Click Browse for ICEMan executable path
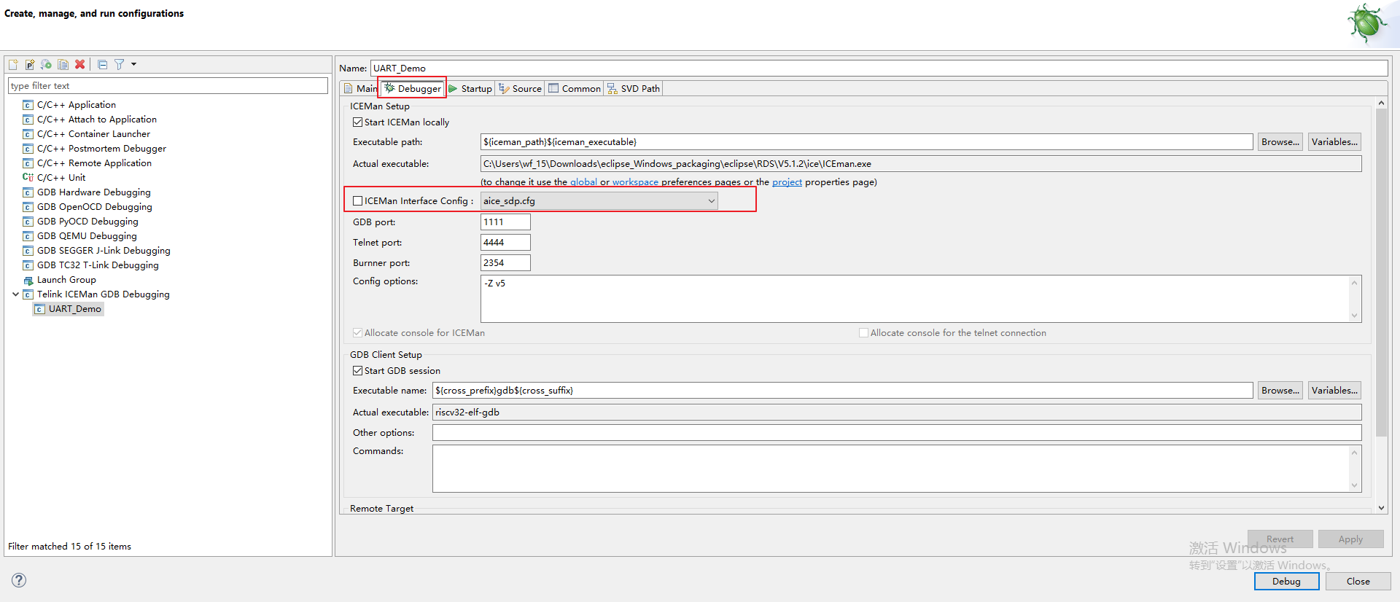 tap(1280, 142)
